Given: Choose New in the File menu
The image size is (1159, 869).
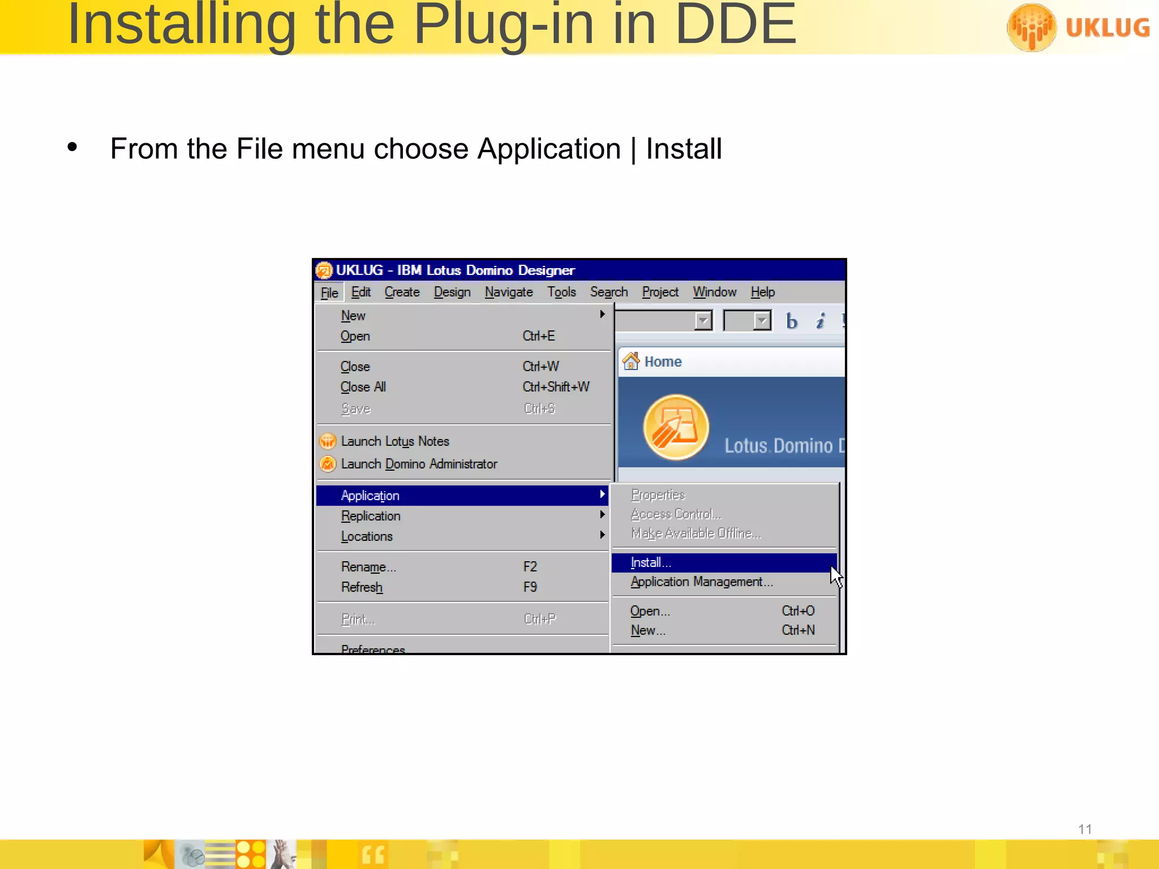Looking at the screenshot, I should 463,315.
